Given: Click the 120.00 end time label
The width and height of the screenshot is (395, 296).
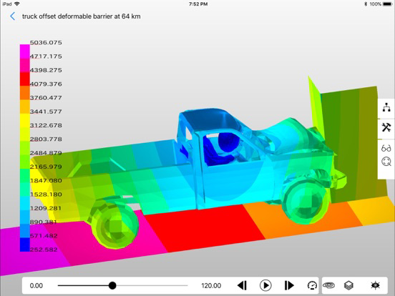Looking at the screenshot, I should pos(211,286).
